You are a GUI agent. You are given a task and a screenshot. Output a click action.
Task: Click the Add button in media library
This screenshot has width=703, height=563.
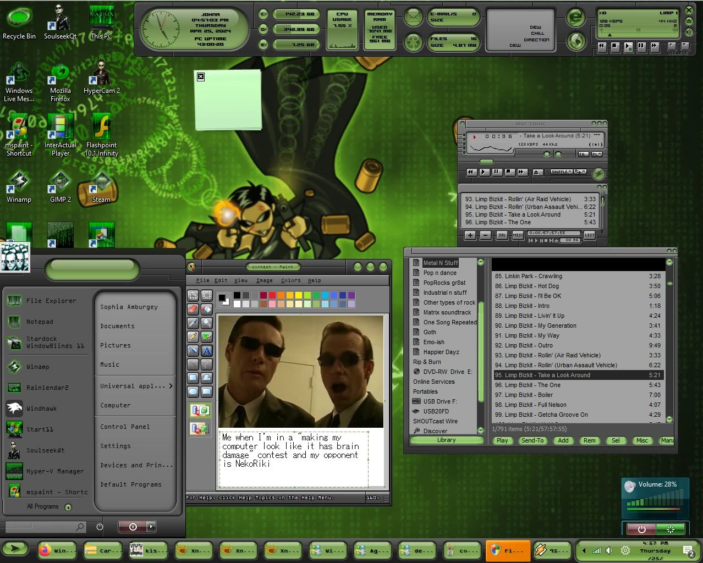pos(563,440)
